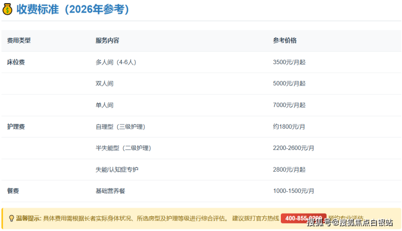Click the 床位费 row label
The width and height of the screenshot is (402, 231).
pos(16,62)
